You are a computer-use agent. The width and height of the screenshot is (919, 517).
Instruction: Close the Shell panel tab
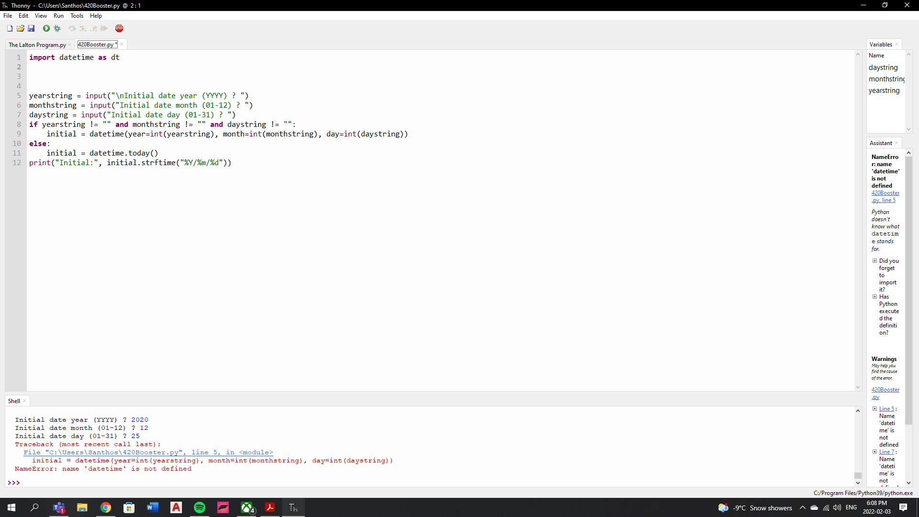coord(24,401)
